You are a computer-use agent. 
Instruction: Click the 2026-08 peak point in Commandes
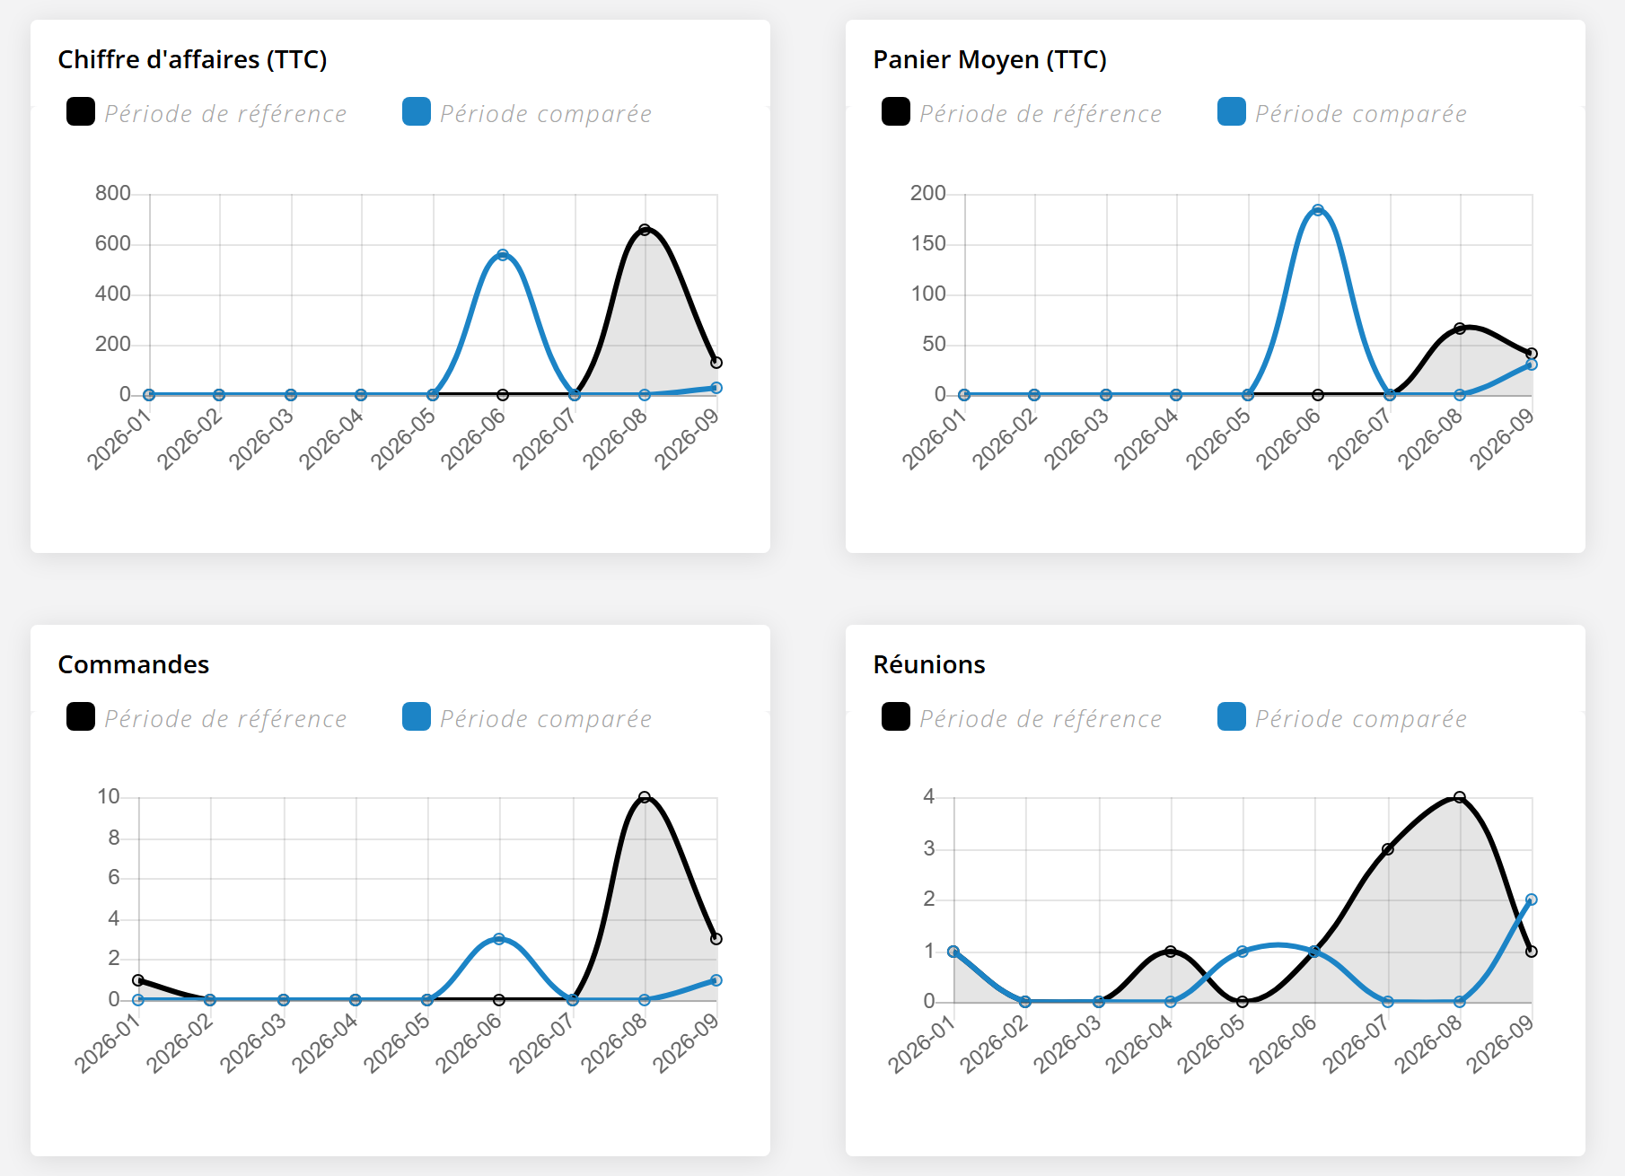(x=645, y=797)
